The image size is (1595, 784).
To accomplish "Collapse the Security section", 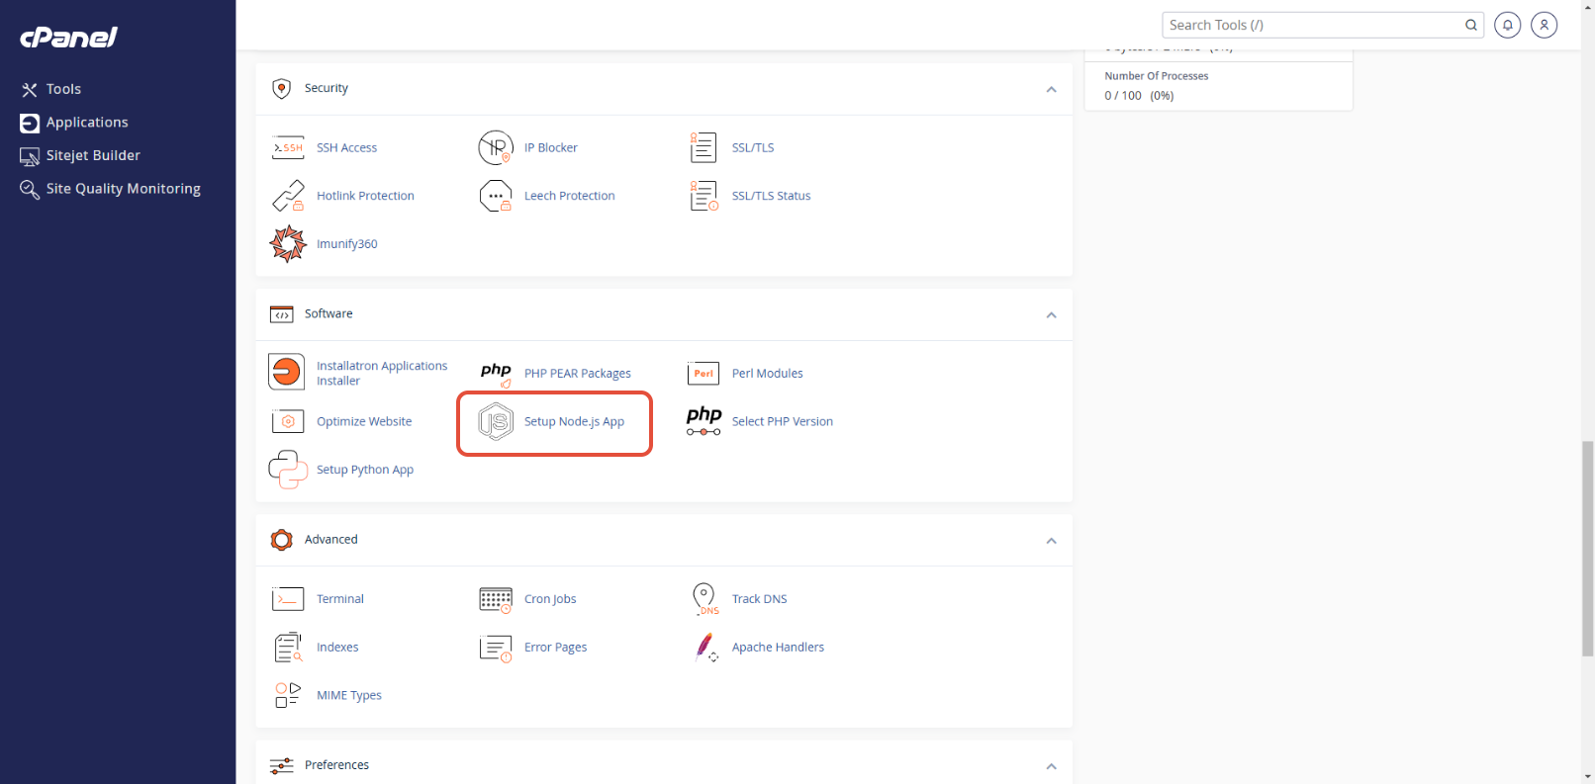I will (x=1051, y=89).
